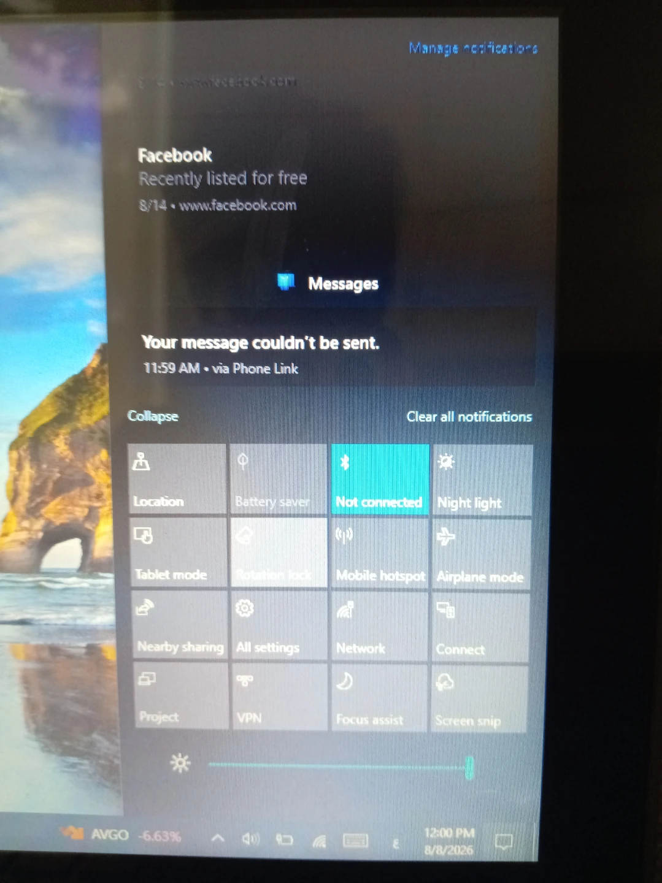Switch on Tablet mode tile
662x883 pixels.
179,552
